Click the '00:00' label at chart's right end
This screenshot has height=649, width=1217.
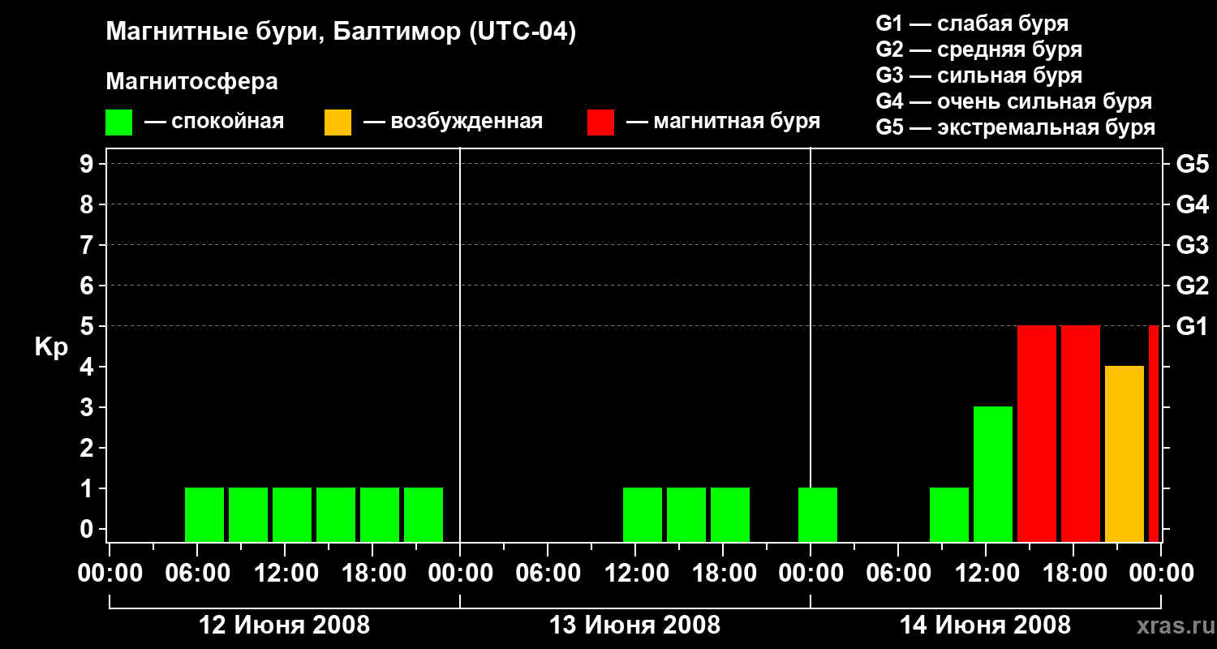pyautogui.click(x=1161, y=574)
